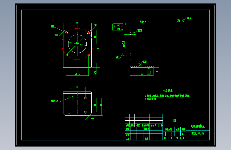The height and width of the screenshot is (150, 231).
Task: Click the "工艺" label in title block
Action: (x=128, y=139)
